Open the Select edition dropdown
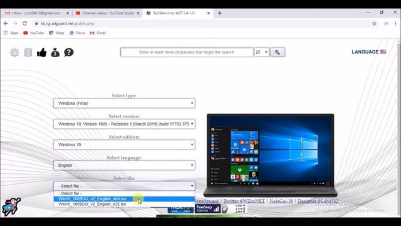 pyautogui.click(x=124, y=144)
